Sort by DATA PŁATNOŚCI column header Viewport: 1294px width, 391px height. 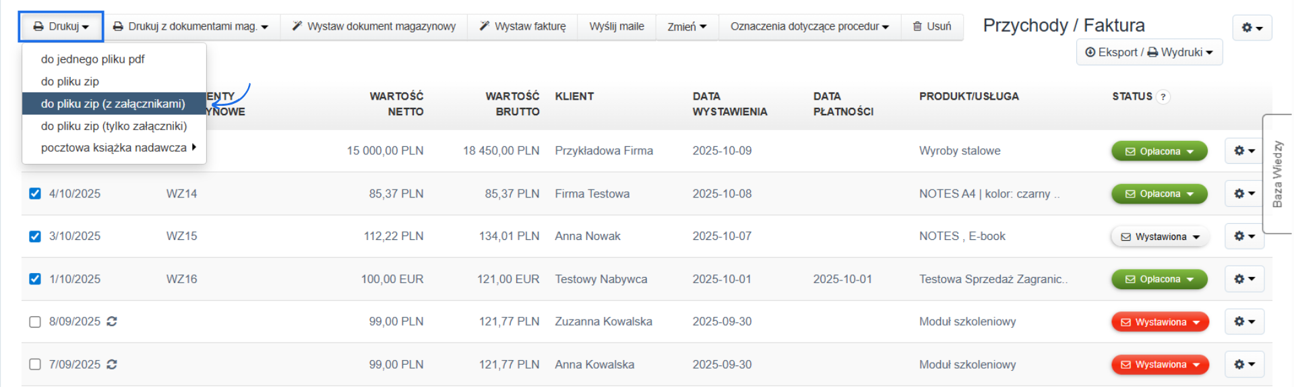click(x=843, y=104)
